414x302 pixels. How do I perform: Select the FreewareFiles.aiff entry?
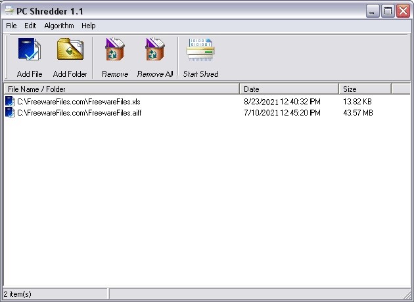pos(79,113)
